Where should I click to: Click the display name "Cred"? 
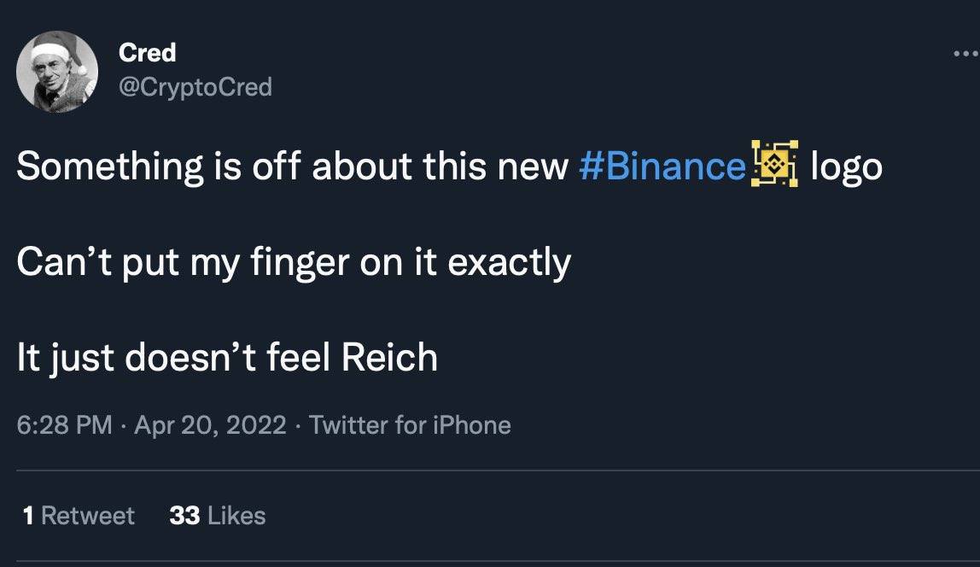pos(148,53)
